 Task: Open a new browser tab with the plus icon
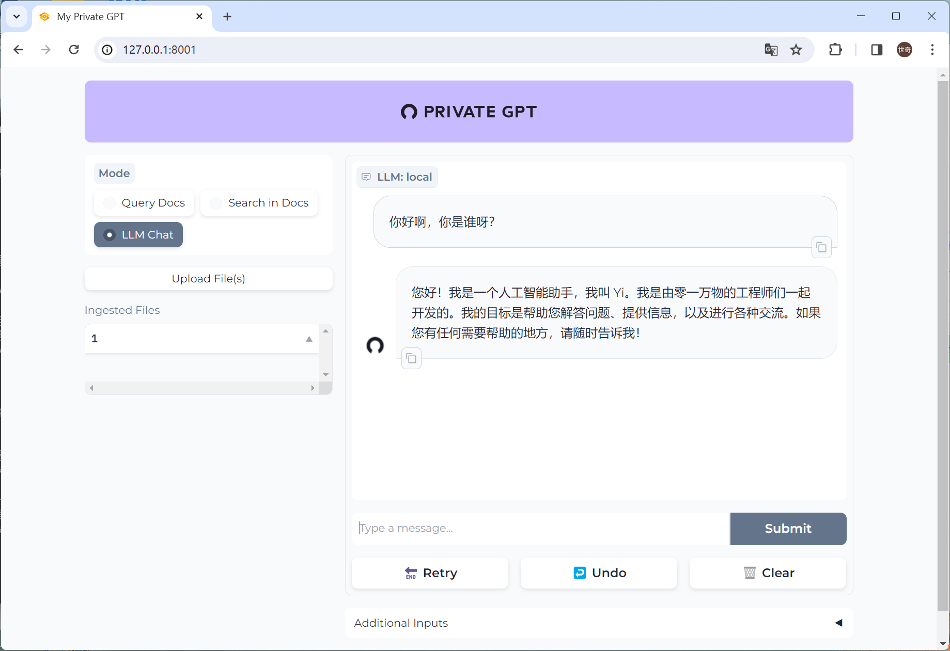coord(227,17)
